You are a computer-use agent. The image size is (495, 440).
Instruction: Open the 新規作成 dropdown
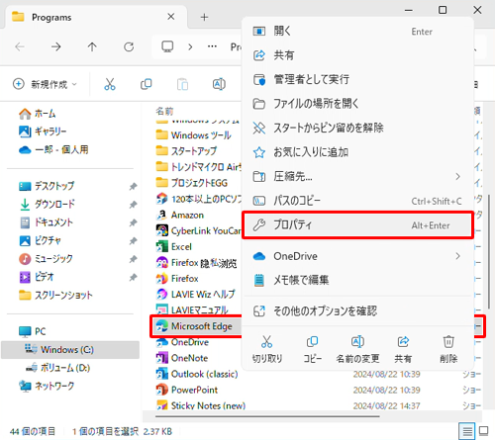[x=45, y=84]
